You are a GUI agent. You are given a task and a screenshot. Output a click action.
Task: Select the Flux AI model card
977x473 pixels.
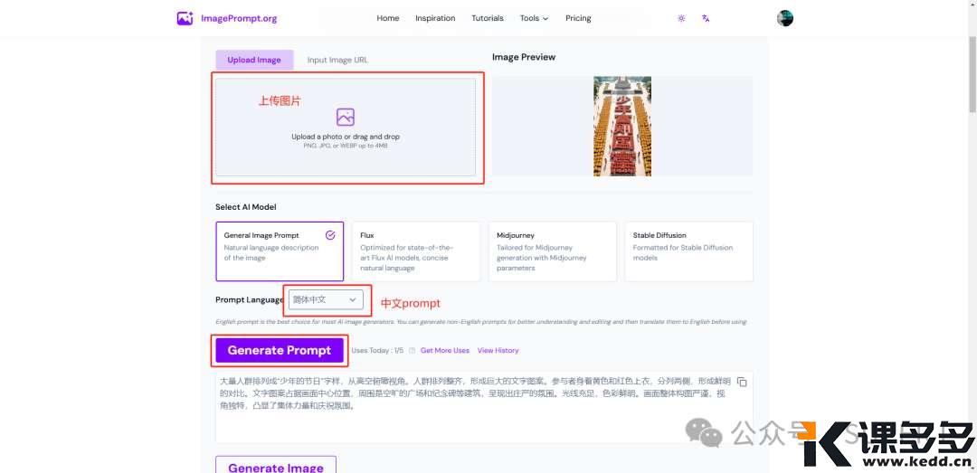tap(415, 251)
